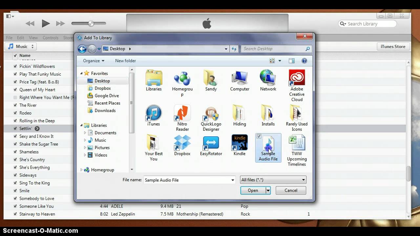Open the dialog help button
Image resolution: width=420 pixels, height=236 pixels.
304,61
